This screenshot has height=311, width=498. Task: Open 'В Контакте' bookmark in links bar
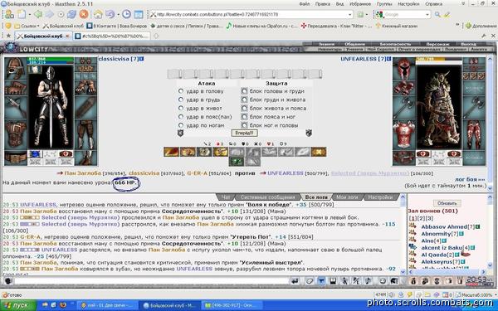(117, 26)
